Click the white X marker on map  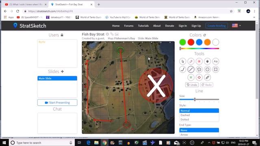[156, 86]
